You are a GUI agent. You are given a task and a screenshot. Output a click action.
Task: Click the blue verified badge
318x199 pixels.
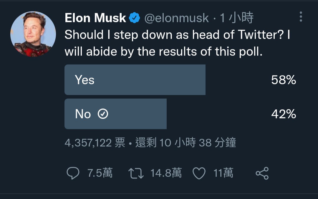coord(134,19)
